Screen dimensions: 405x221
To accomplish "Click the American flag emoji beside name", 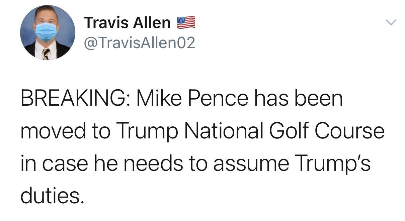I will (x=186, y=23).
